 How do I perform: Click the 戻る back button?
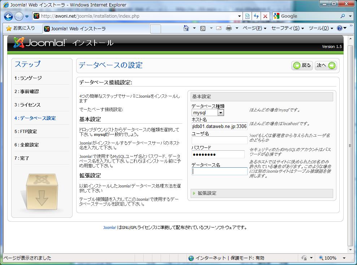pos(302,66)
